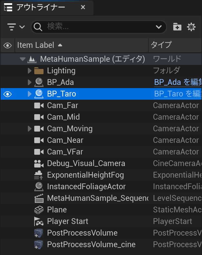This screenshot has height=255, width=202.
Task: Collapse the MetaHumanSample world root
Action: 22,59
